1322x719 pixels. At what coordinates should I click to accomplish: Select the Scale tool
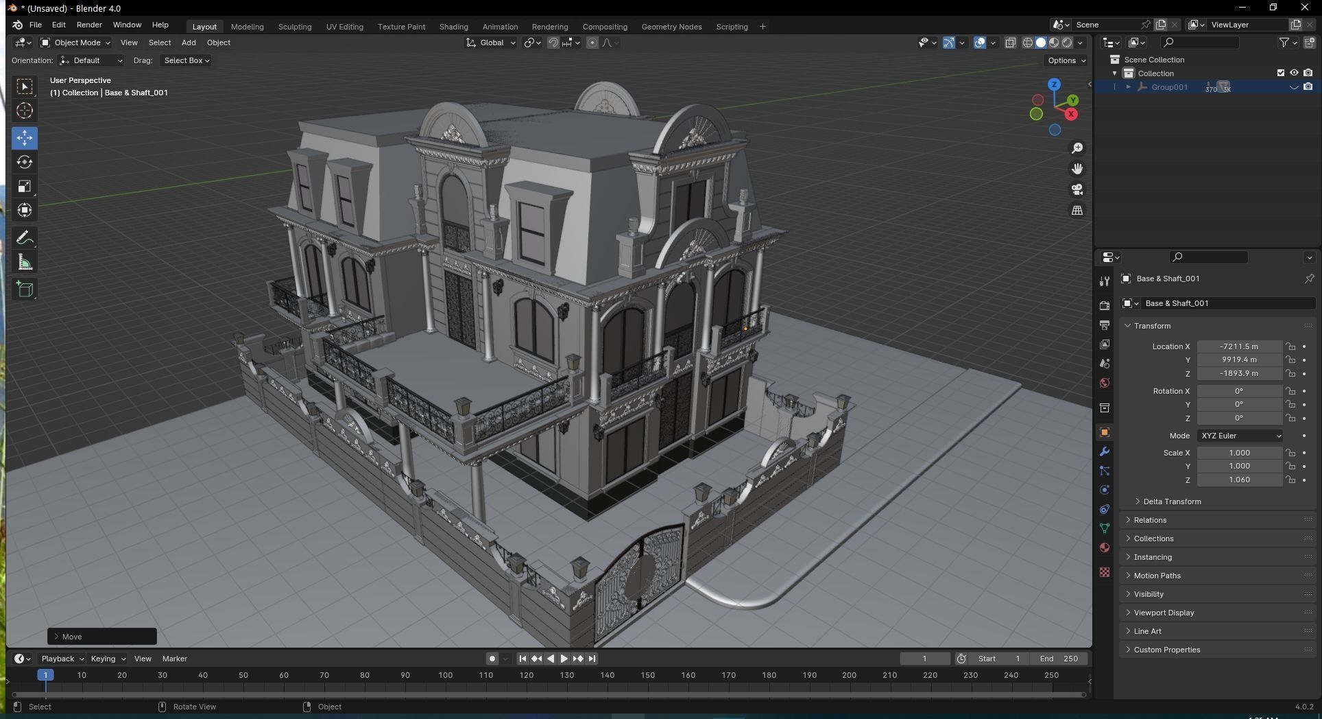25,186
